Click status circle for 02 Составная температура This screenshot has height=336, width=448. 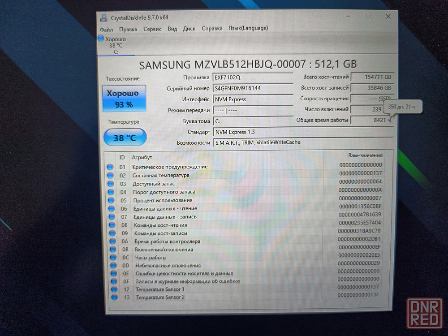click(111, 175)
